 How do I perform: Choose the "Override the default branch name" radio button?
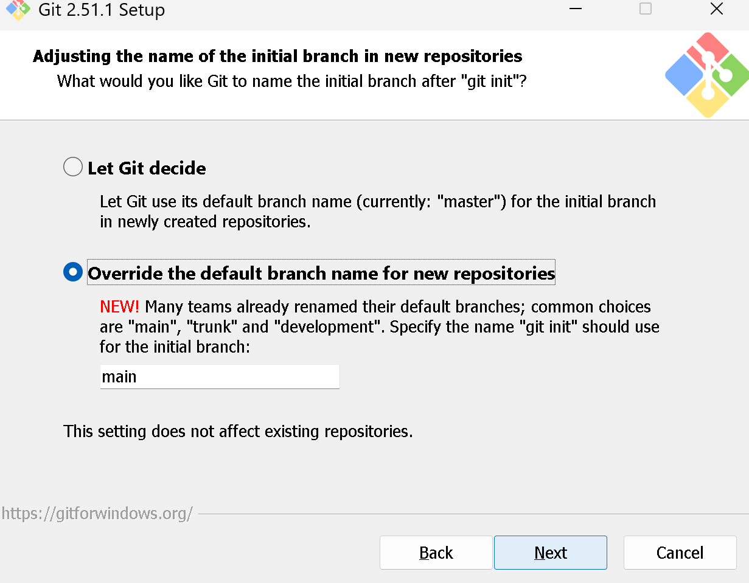click(x=73, y=273)
